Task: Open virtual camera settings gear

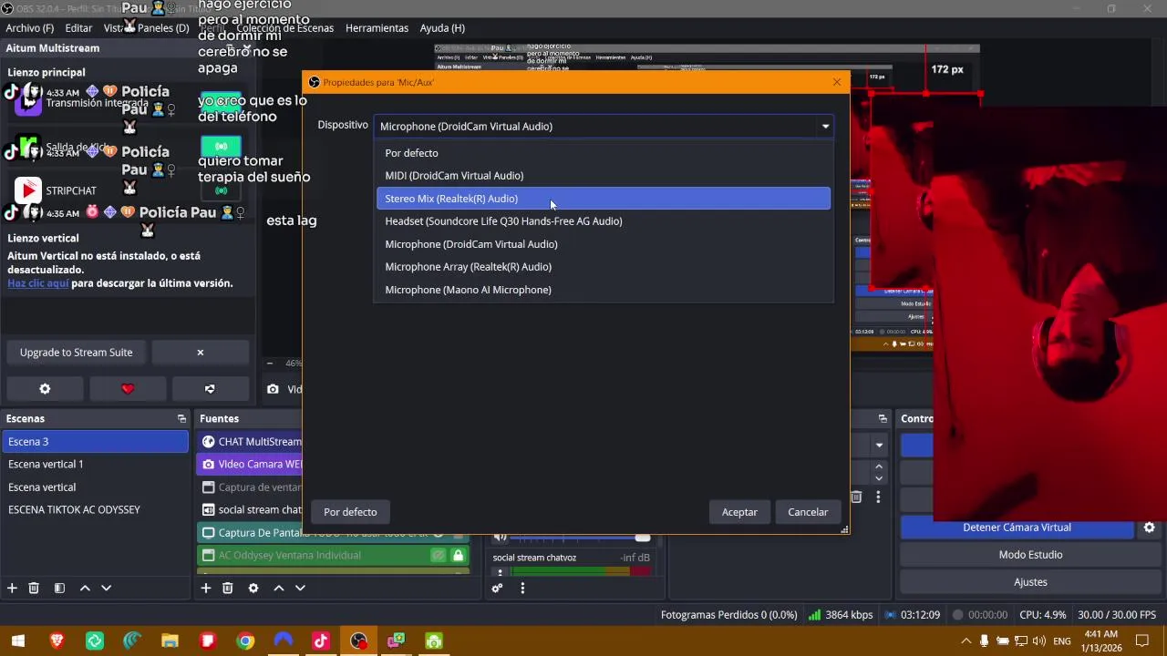Action: 1149,528
